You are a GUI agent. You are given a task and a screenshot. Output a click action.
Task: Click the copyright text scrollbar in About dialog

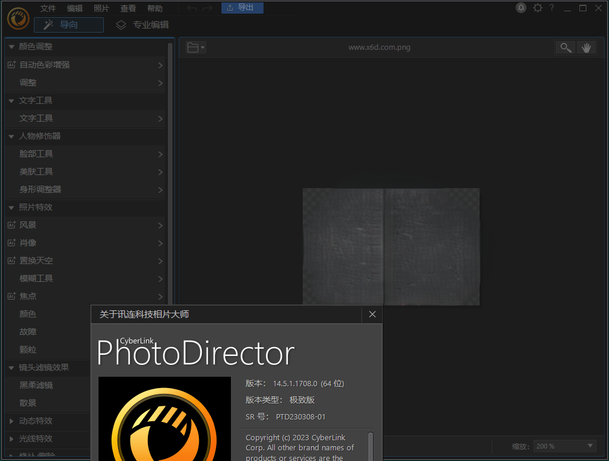(x=370, y=446)
